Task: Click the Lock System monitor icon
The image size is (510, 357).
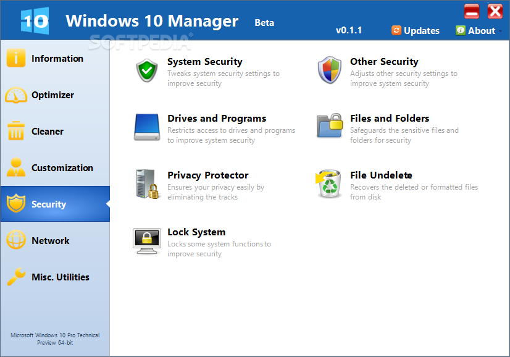Action: point(147,241)
